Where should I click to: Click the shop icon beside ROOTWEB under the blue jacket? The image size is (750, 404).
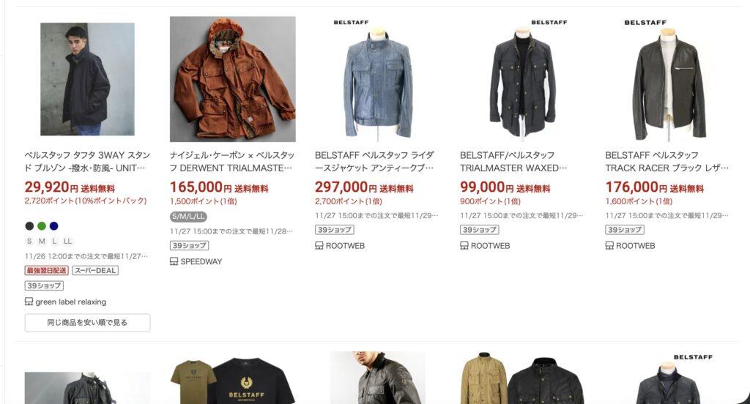(x=319, y=246)
